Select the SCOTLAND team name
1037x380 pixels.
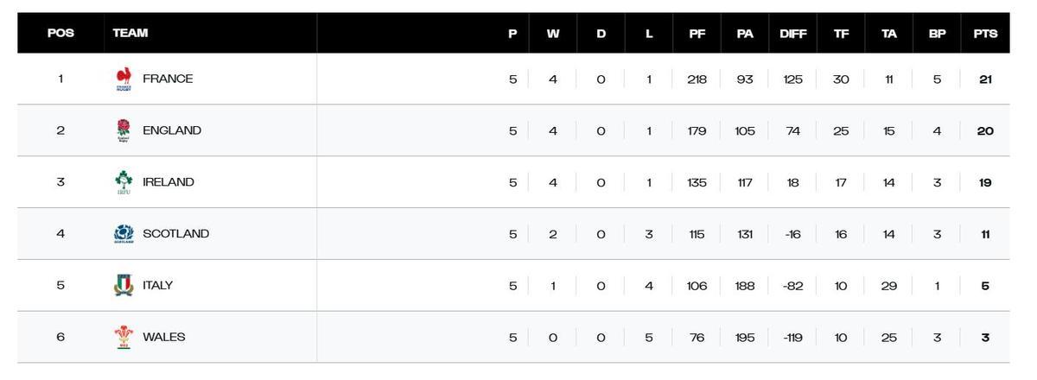point(175,234)
